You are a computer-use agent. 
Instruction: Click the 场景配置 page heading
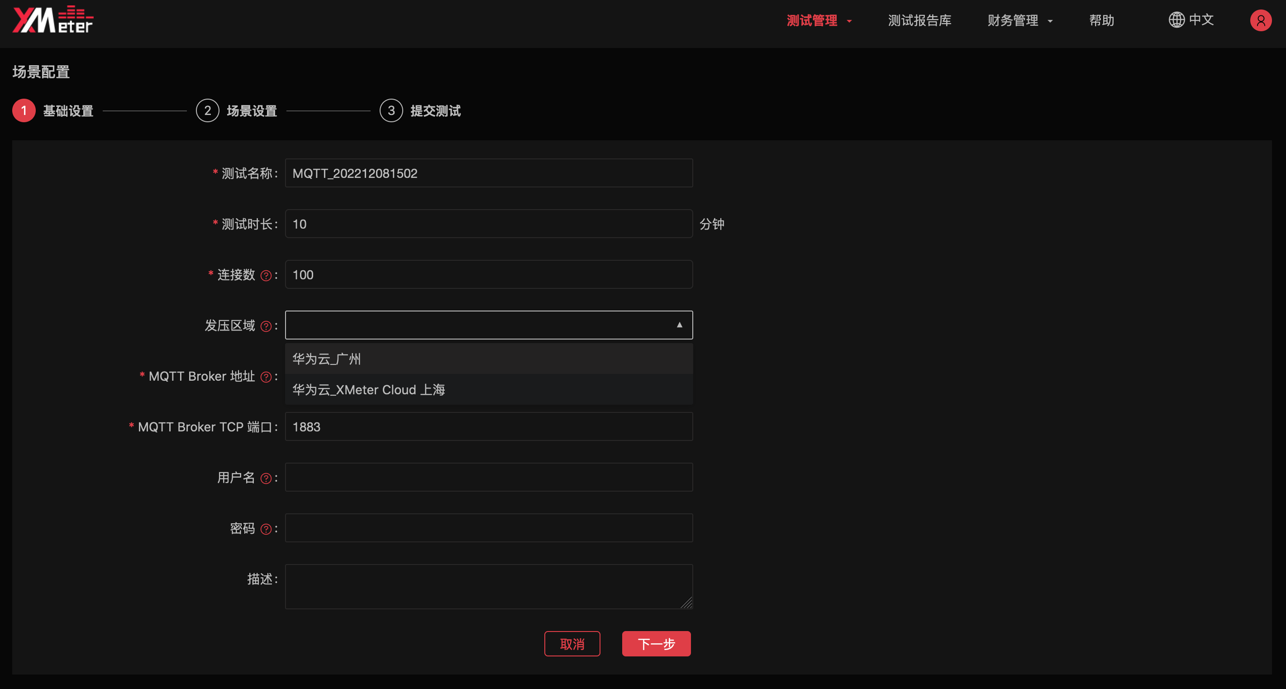coord(41,72)
